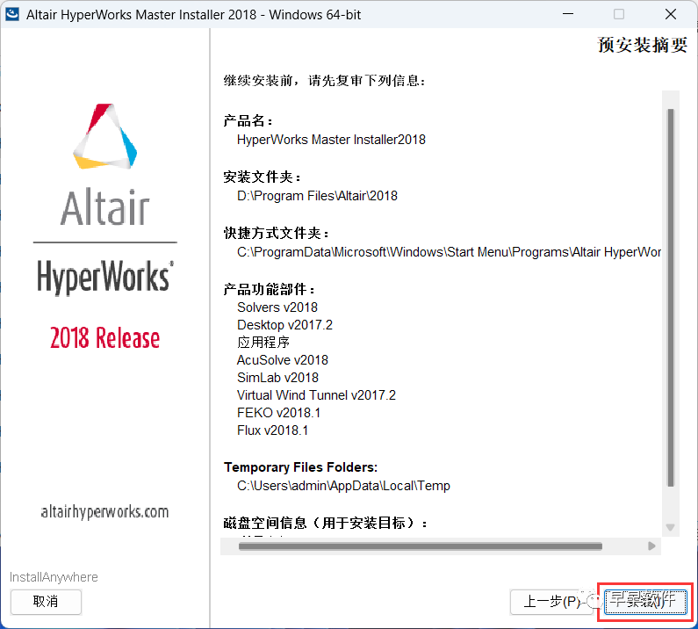Select the Start Menu shortcut folder path
The image size is (698, 629).
[449, 252]
